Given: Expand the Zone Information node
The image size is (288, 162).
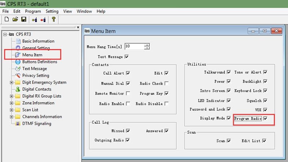Looking at the screenshot, I should (x=12, y=103).
